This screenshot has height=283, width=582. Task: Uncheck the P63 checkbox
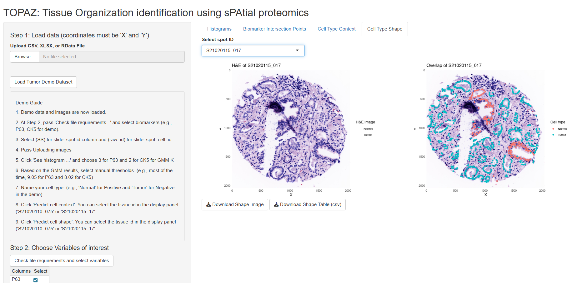36,280
